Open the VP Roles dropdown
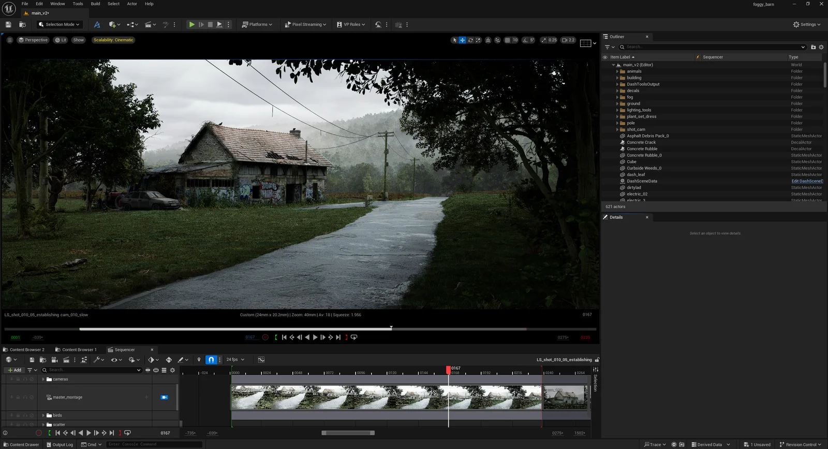The height and width of the screenshot is (449, 828). (351, 24)
